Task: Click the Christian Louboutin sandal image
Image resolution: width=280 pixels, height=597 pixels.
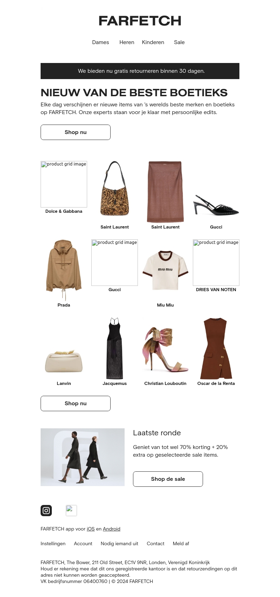Action: [x=165, y=350]
